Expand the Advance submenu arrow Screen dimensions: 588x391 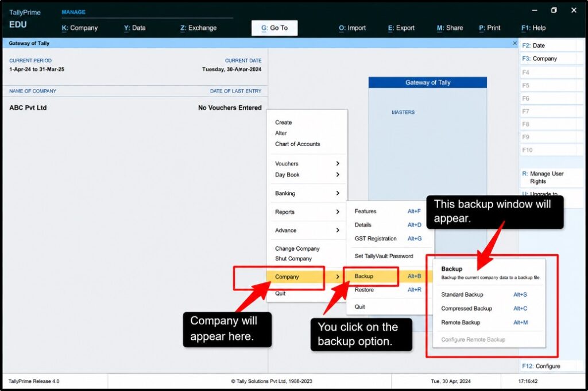338,230
